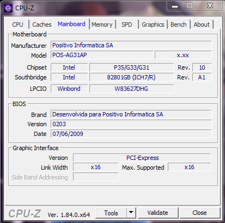Screen dimensions: 225x223
Task: Click the BIOS Date 07/06/2009
Action: [x=131, y=134]
